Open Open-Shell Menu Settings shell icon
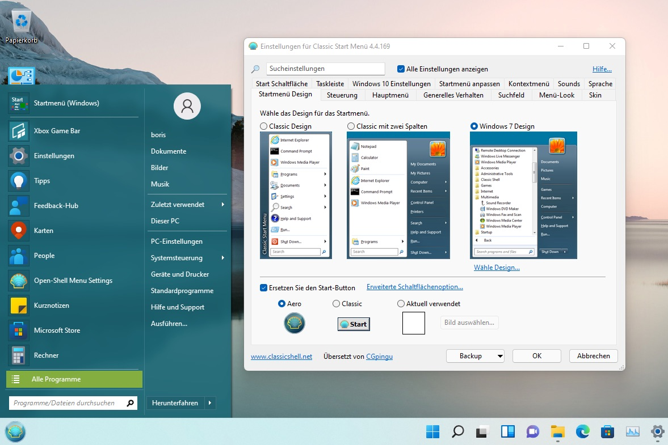The image size is (668, 445). coord(18,281)
